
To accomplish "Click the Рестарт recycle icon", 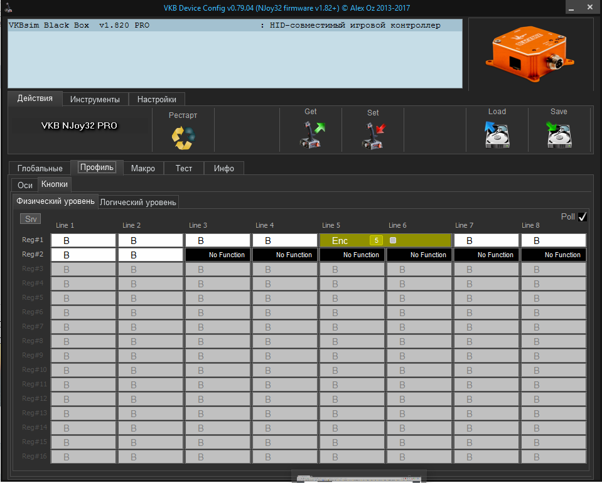I will 183,137.
